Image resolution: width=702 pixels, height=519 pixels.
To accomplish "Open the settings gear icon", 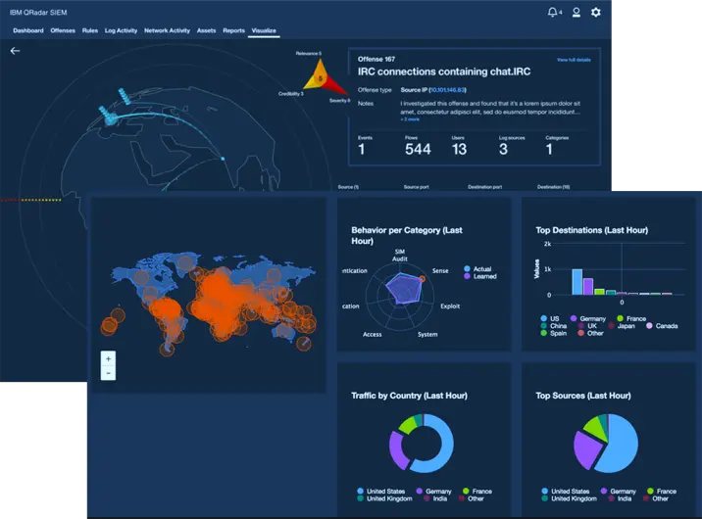I will (x=596, y=13).
